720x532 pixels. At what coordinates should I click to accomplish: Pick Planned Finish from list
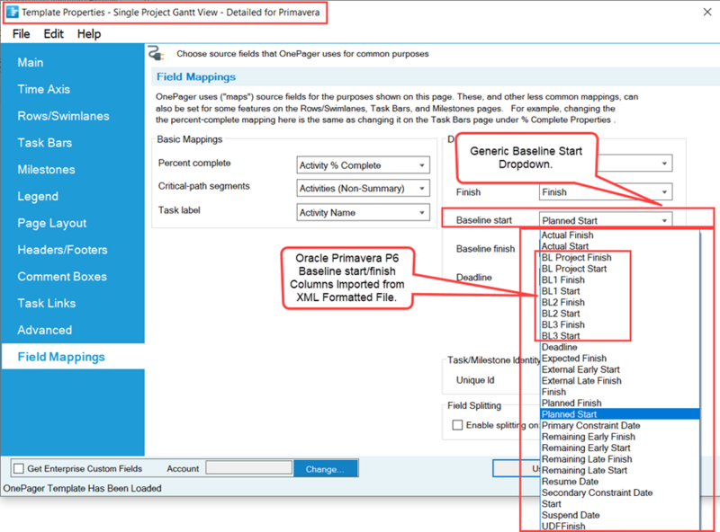[620, 403]
